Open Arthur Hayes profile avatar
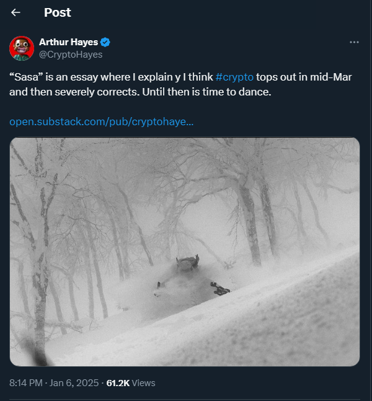Image resolution: width=372 pixels, height=401 pixels. point(21,48)
